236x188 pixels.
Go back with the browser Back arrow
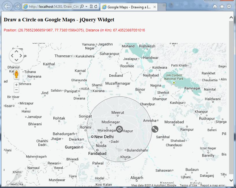click(x=7, y=6)
